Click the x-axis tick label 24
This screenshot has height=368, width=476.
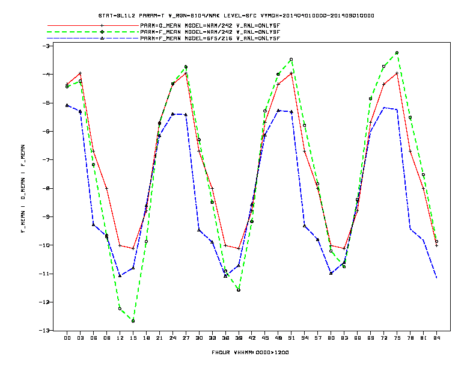tap(172, 338)
